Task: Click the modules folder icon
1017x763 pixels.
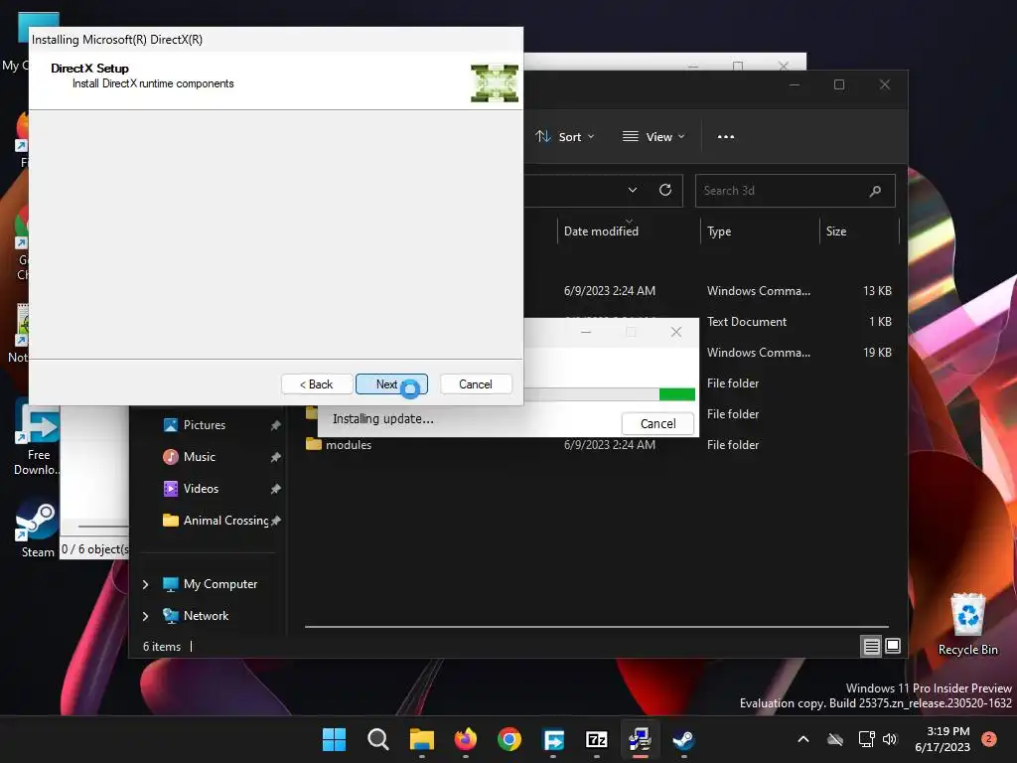Action: tap(314, 444)
